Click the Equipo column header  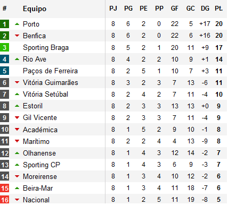click(x=35, y=8)
